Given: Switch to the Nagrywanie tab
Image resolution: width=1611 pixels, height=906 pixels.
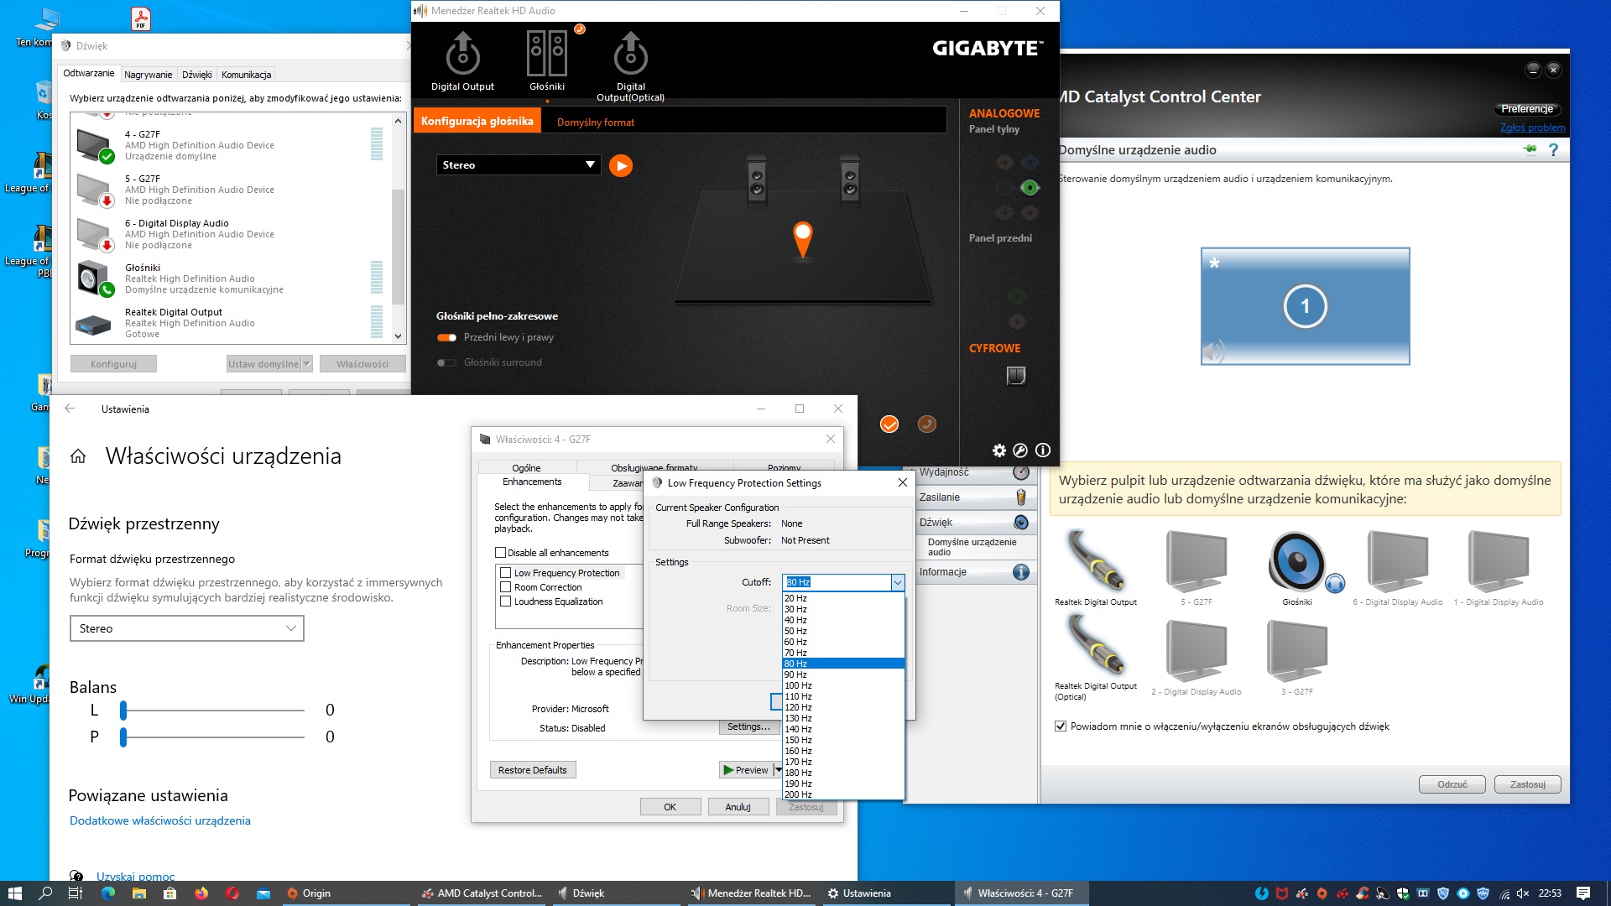Looking at the screenshot, I should point(148,74).
